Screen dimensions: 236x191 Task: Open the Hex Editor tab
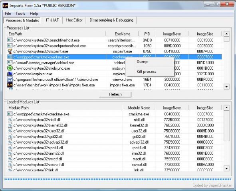74,20
